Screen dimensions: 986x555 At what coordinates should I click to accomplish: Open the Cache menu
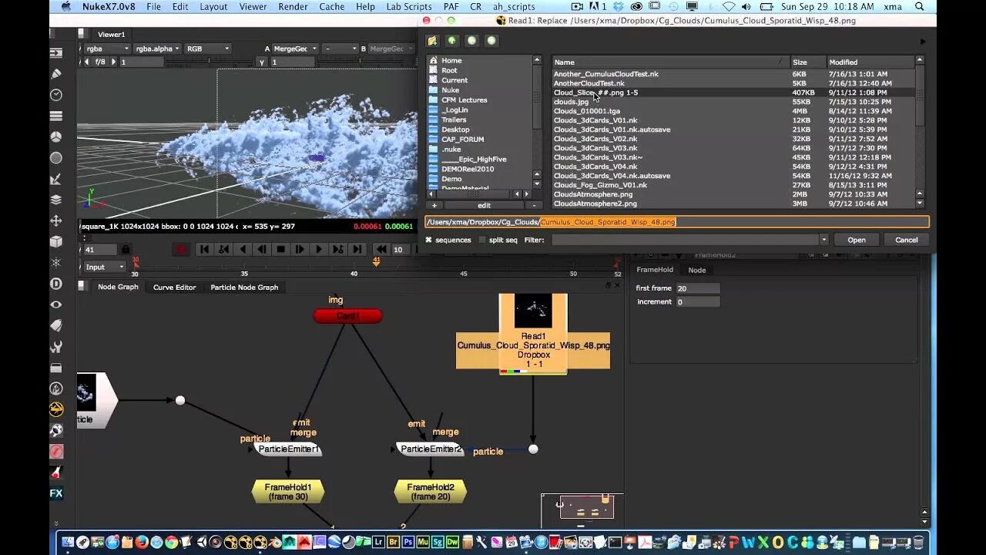click(332, 6)
